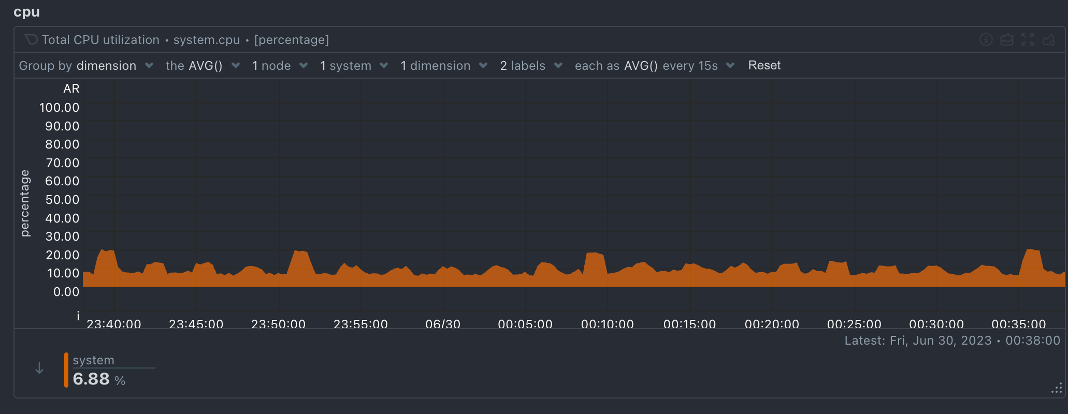Click the small info marker below y-axis

pyautogui.click(x=78, y=316)
